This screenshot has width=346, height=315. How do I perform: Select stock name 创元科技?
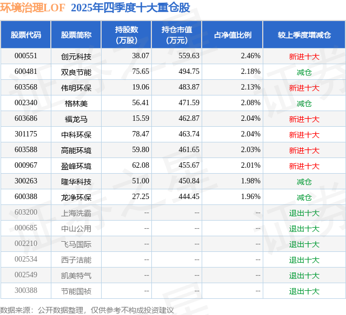pyautogui.click(x=76, y=57)
